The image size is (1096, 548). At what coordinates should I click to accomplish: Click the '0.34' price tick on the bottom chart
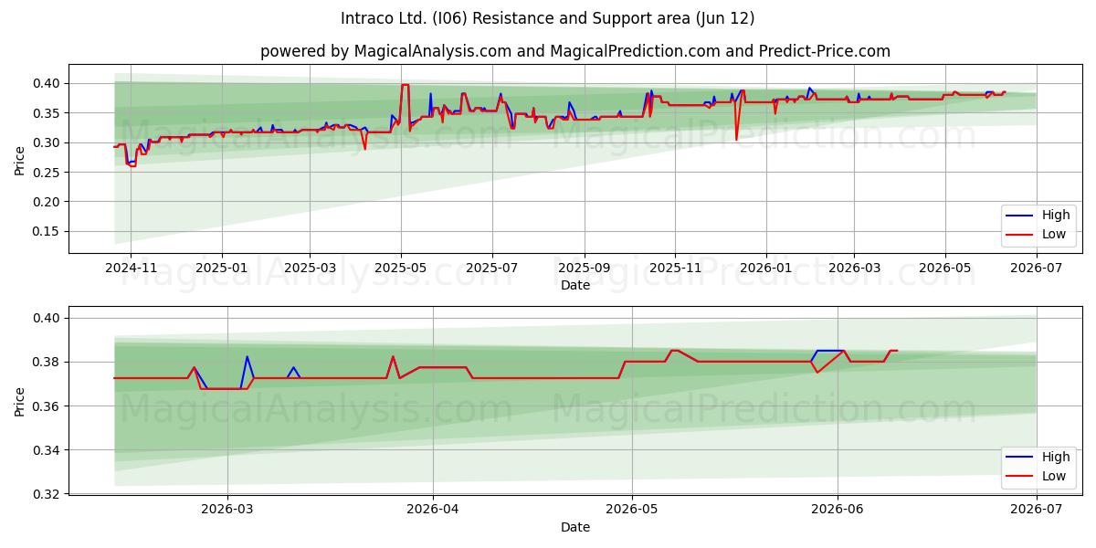pos(48,450)
